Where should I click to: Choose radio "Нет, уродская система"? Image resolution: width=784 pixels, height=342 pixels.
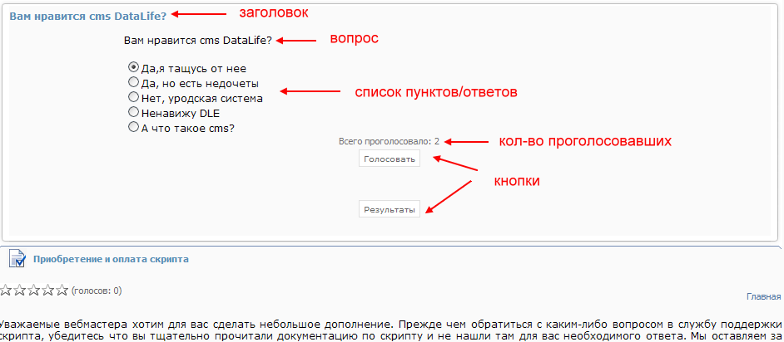pyautogui.click(x=133, y=97)
